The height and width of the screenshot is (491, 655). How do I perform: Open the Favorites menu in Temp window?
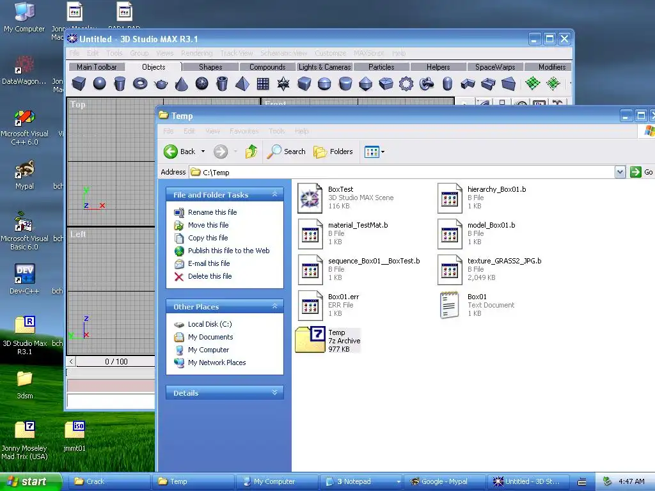coord(244,131)
